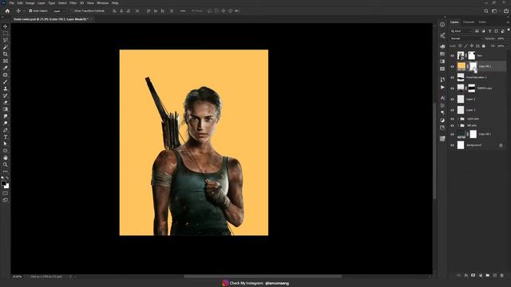Viewport: 511px width, 287px height.
Task: Open the Layers panel flyout menu
Action: tap(508, 22)
